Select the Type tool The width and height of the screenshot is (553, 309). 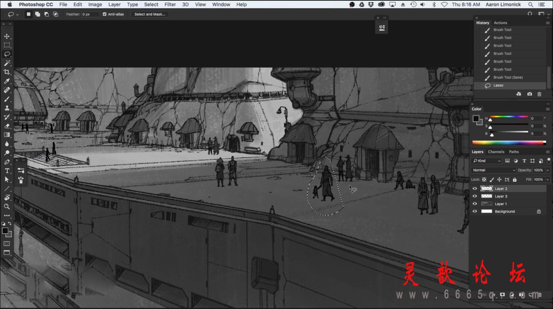point(7,171)
